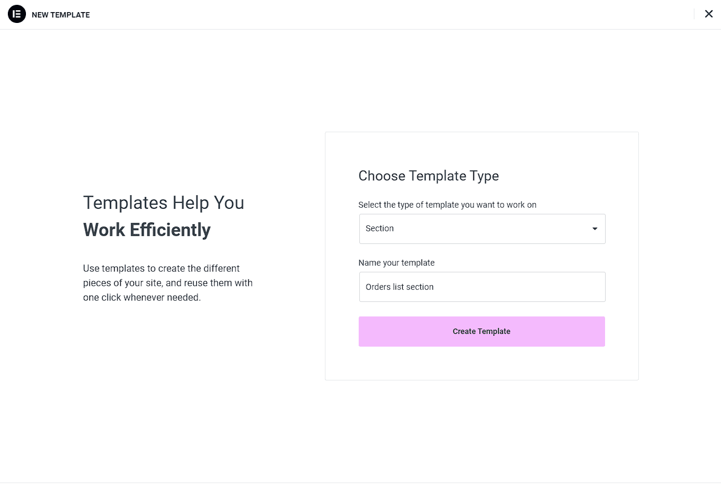
Task: Click the 'Choose Template Type' heading
Action: click(429, 176)
